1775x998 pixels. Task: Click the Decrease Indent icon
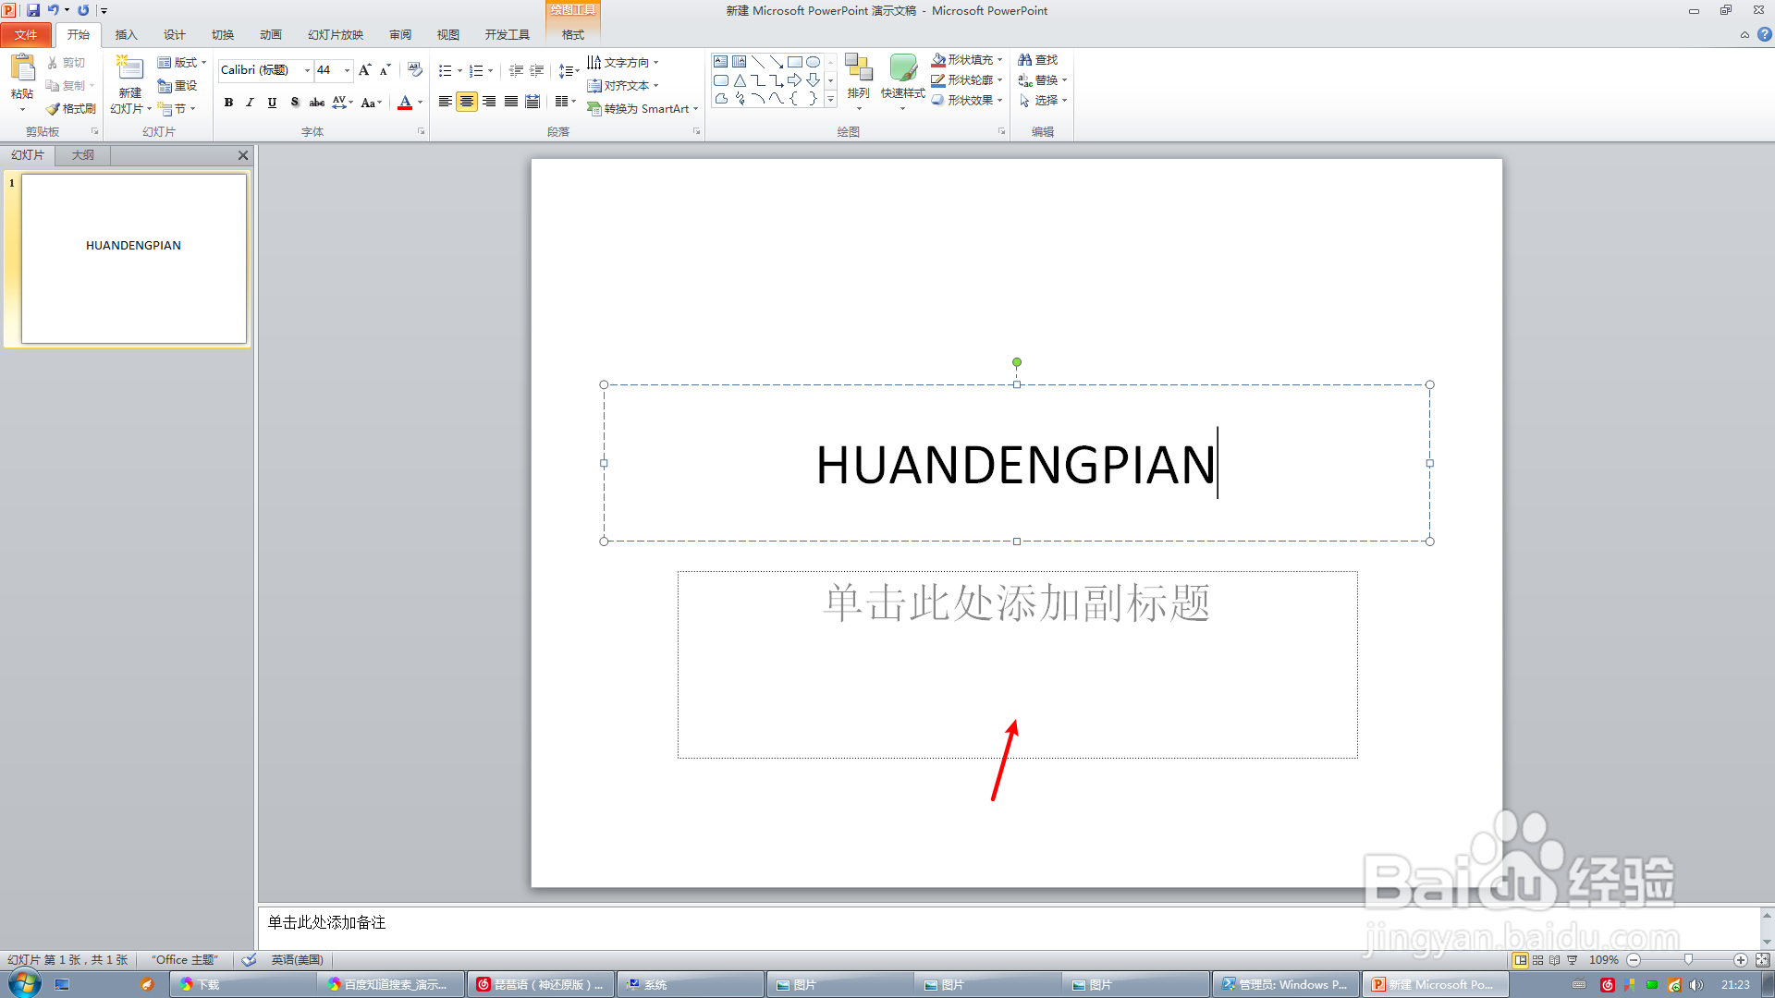516,71
